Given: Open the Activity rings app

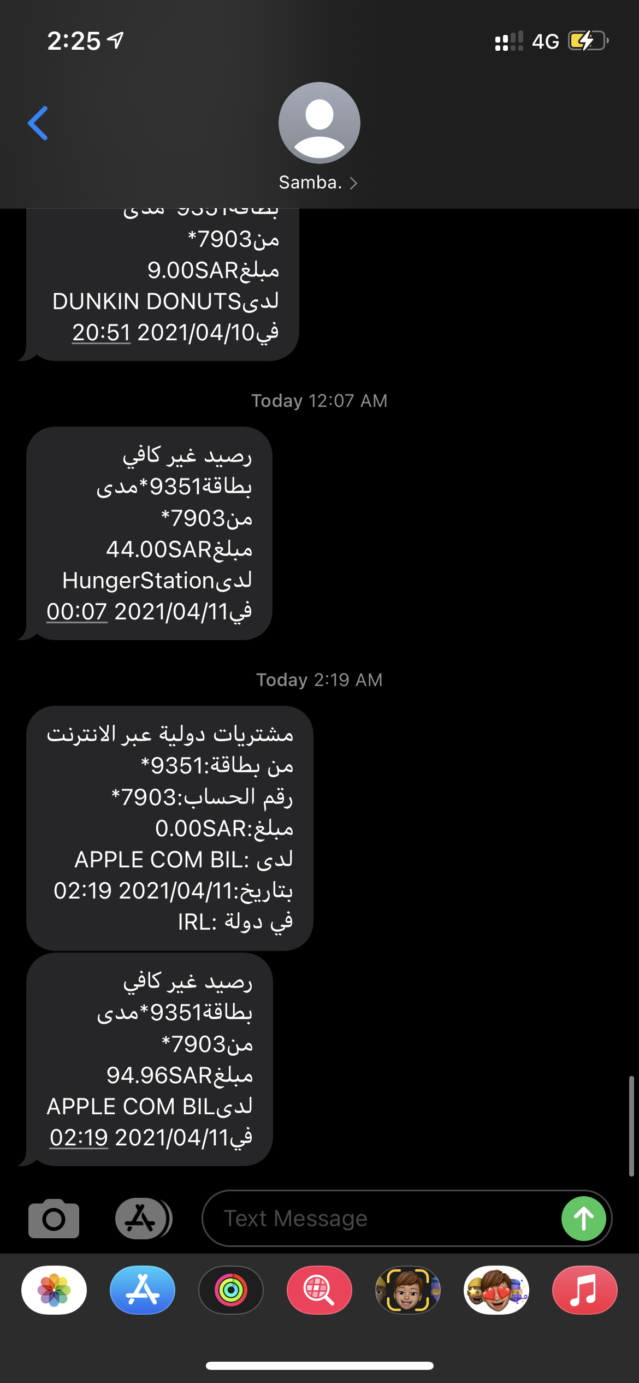Looking at the screenshot, I should 231,1290.
